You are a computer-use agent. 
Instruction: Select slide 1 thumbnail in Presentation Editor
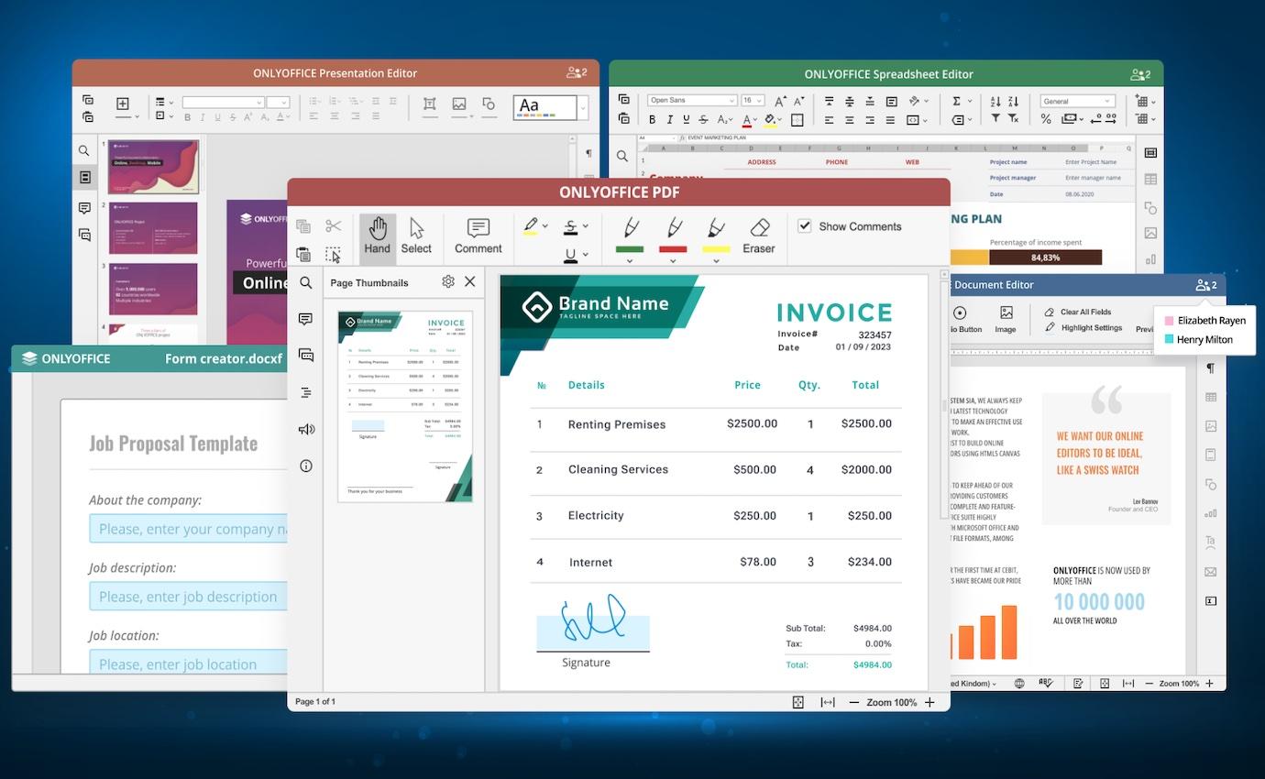(154, 166)
